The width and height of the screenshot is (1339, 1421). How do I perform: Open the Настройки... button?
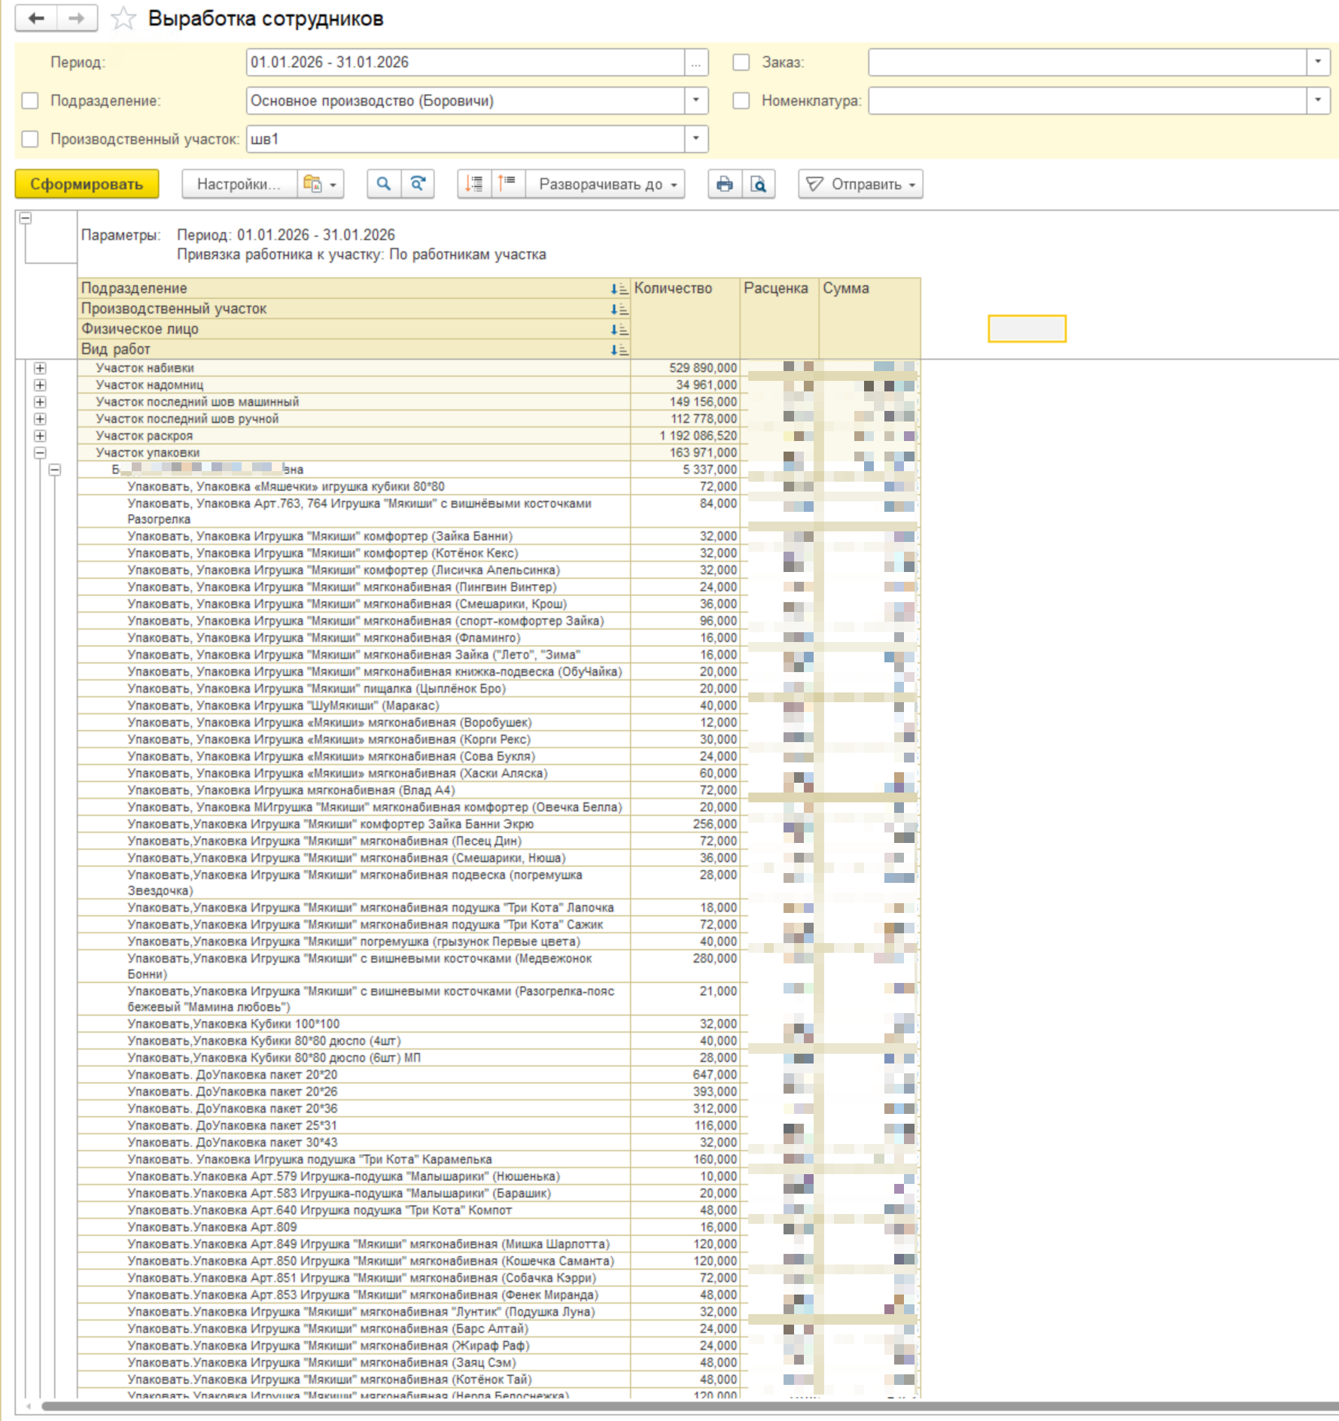click(239, 184)
